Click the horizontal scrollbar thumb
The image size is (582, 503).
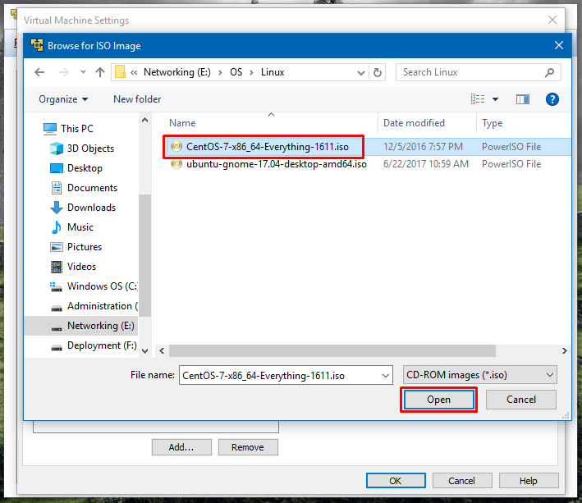click(332, 351)
